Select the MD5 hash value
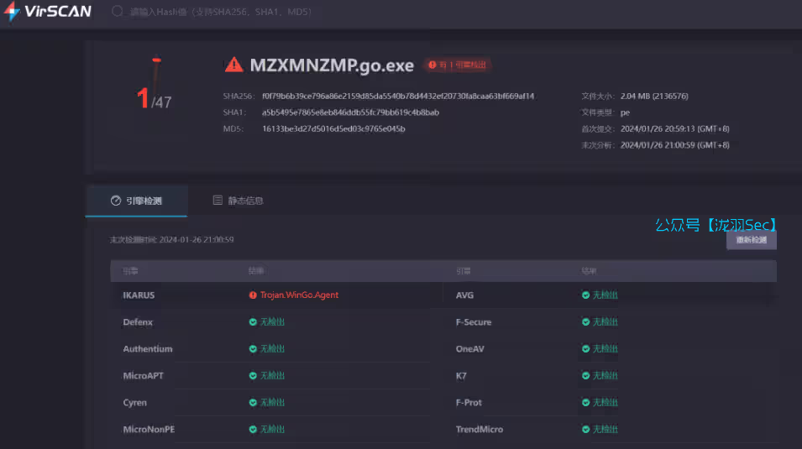 click(x=333, y=129)
